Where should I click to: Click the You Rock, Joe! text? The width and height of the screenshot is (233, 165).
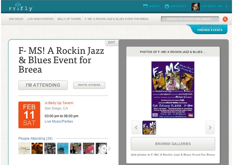(x=213, y=6)
